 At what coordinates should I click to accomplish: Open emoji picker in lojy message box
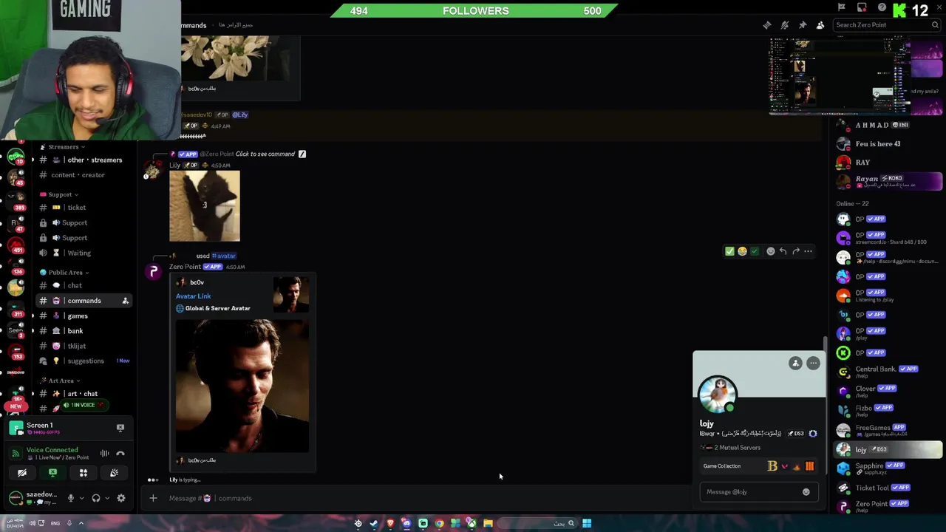(806, 492)
